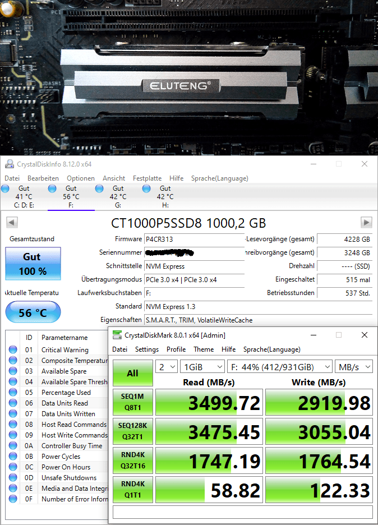The image size is (378, 525).
Task: Click status circle for Number of Error Info row
Action: [13, 499]
